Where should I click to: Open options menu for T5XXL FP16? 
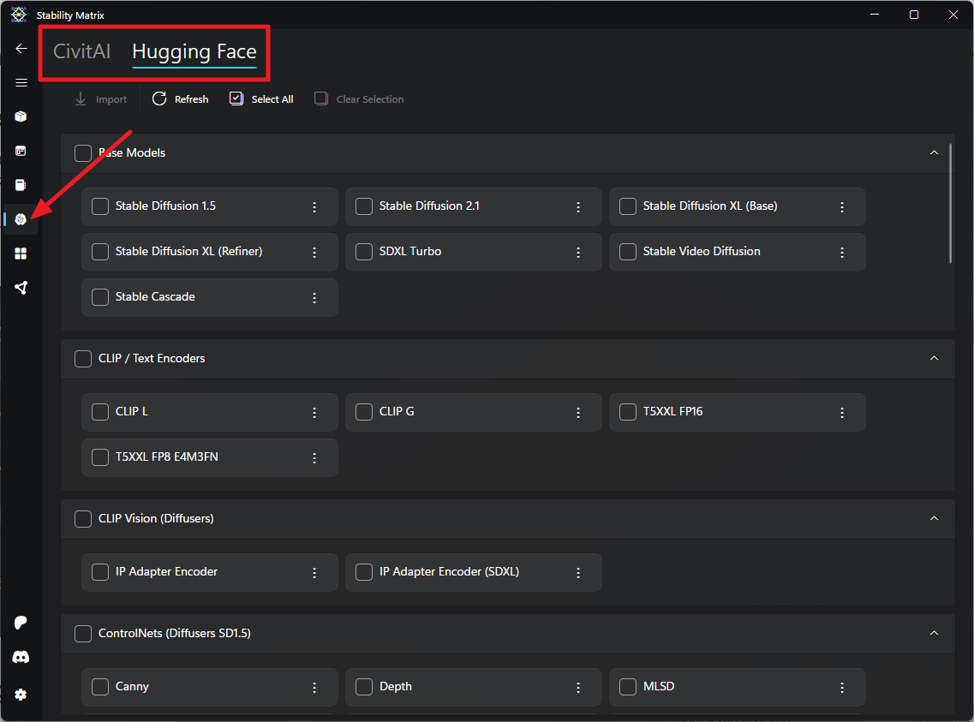click(842, 412)
